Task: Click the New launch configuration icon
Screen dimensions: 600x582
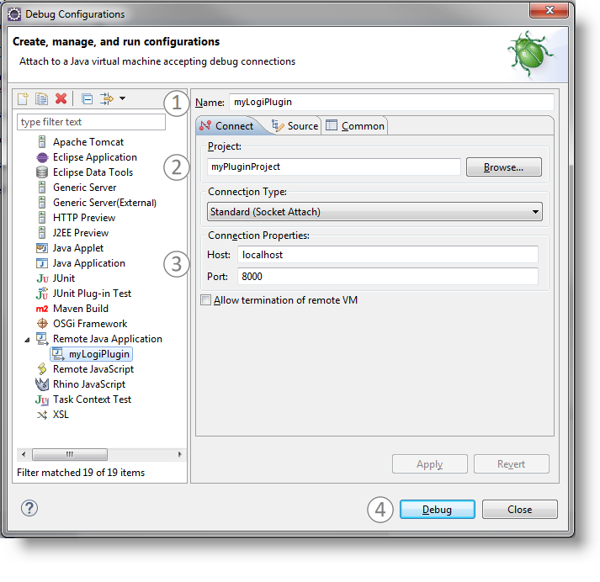Action: click(23, 98)
